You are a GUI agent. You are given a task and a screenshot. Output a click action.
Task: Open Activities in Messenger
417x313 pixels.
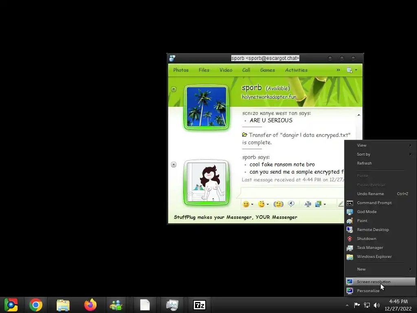(296, 70)
